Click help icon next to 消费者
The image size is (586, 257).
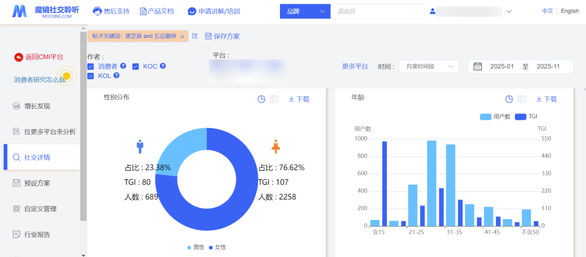pos(123,66)
